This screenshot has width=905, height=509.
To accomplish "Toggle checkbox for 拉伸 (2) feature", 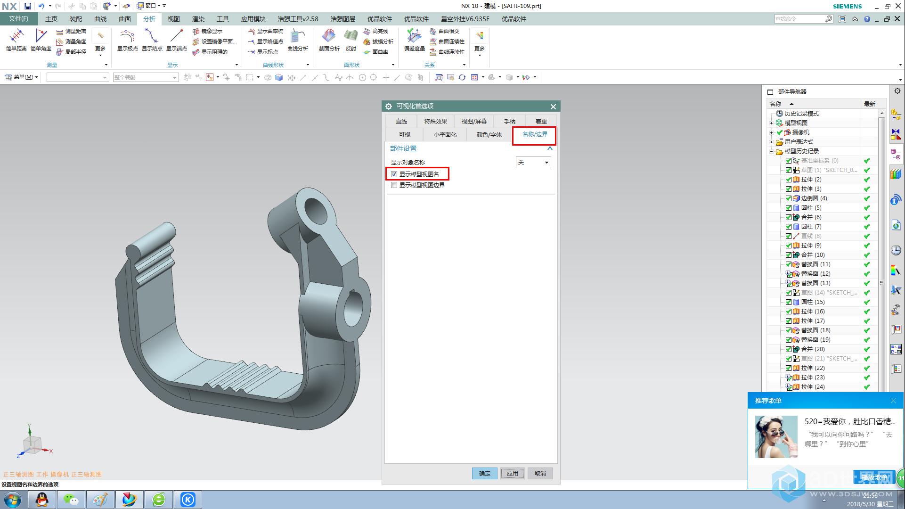I will click(x=789, y=180).
